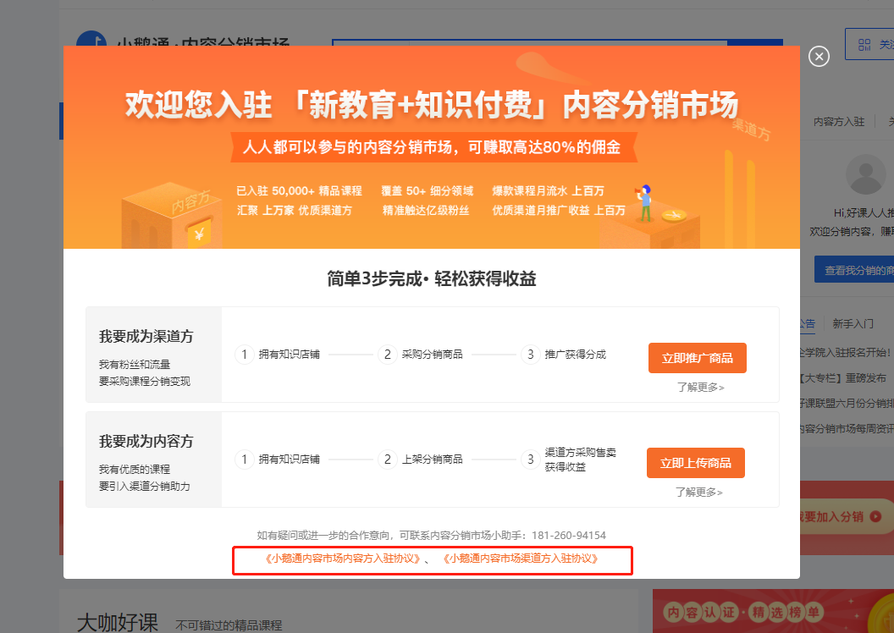Click step 3 circle beside 推广获得分成
Viewport: 894px width, 633px height.
click(530, 355)
